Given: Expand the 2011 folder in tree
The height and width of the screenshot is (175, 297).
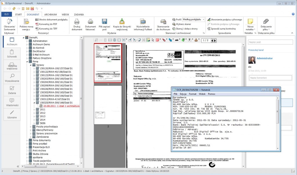Looking at the screenshot, I should (34, 110).
